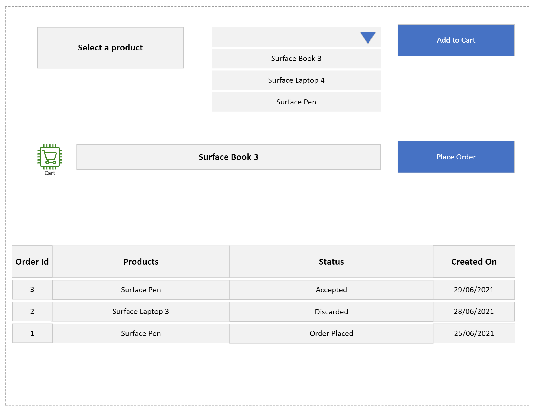Select Surface Book 3 from dropdown list
The image size is (534, 413).
pos(296,58)
